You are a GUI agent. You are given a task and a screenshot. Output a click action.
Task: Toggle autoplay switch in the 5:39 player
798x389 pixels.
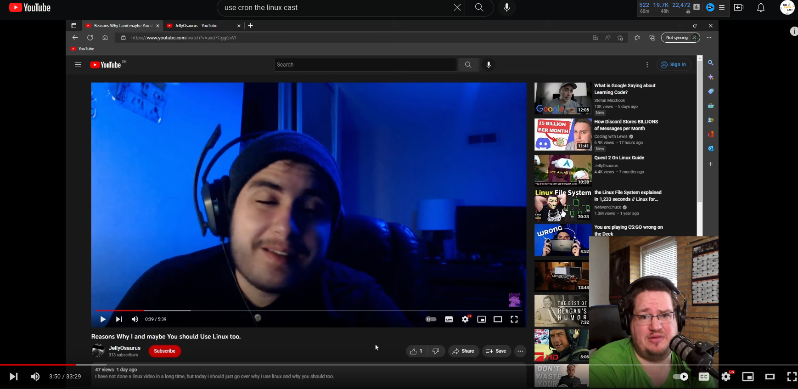(431, 319)
